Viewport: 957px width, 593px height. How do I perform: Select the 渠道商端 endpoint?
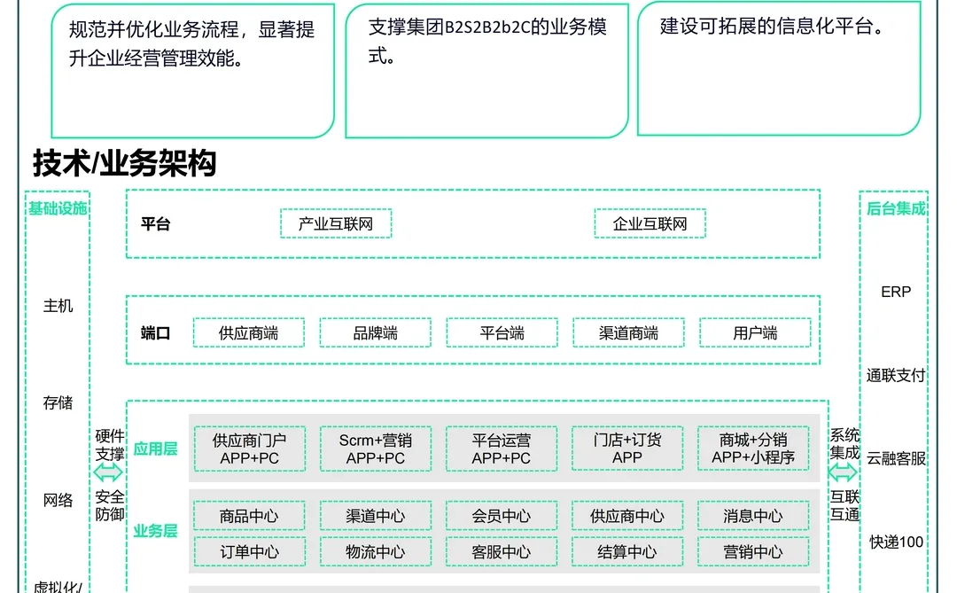click(628, 332)
